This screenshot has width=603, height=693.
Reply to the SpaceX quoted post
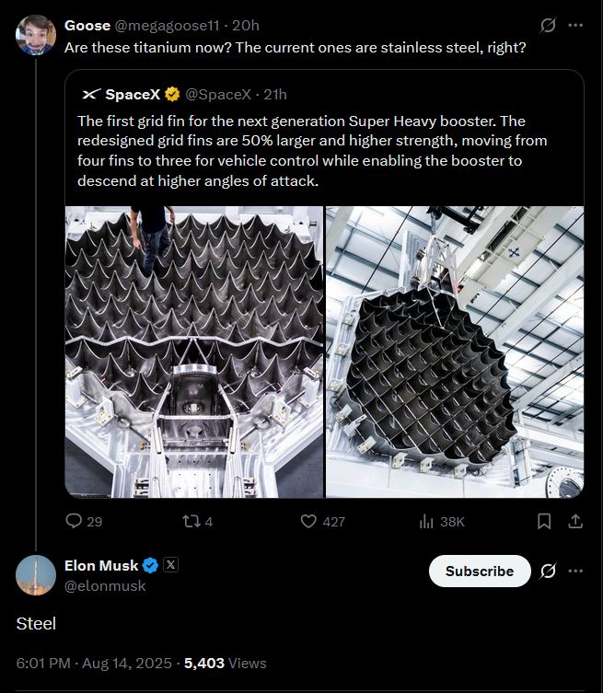coord(75,521)
